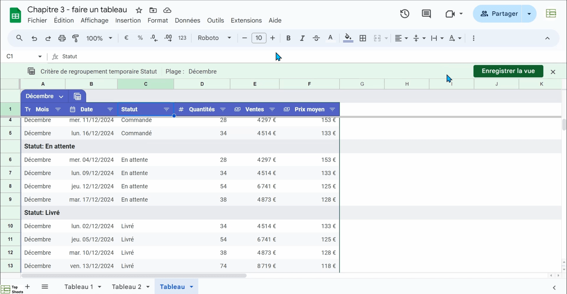The height and width of the screenshot is (294, 567).
Task: Click the paint format roller icon
Action: point(76,38)
